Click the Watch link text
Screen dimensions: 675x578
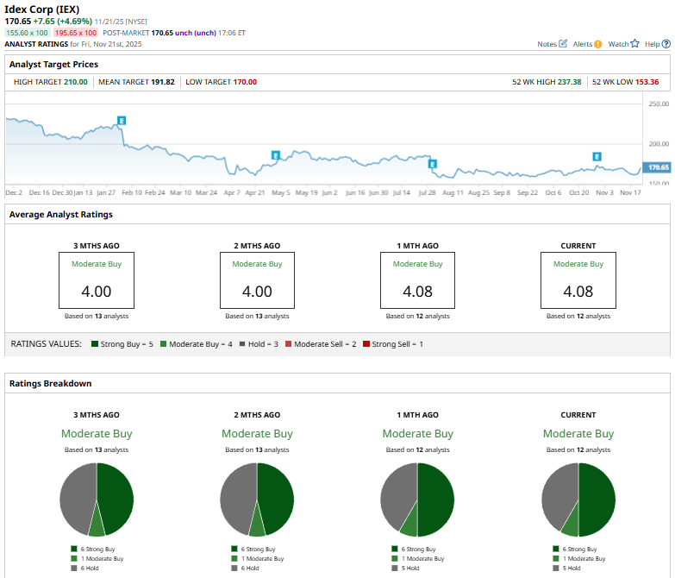click(x=618, y=44)
